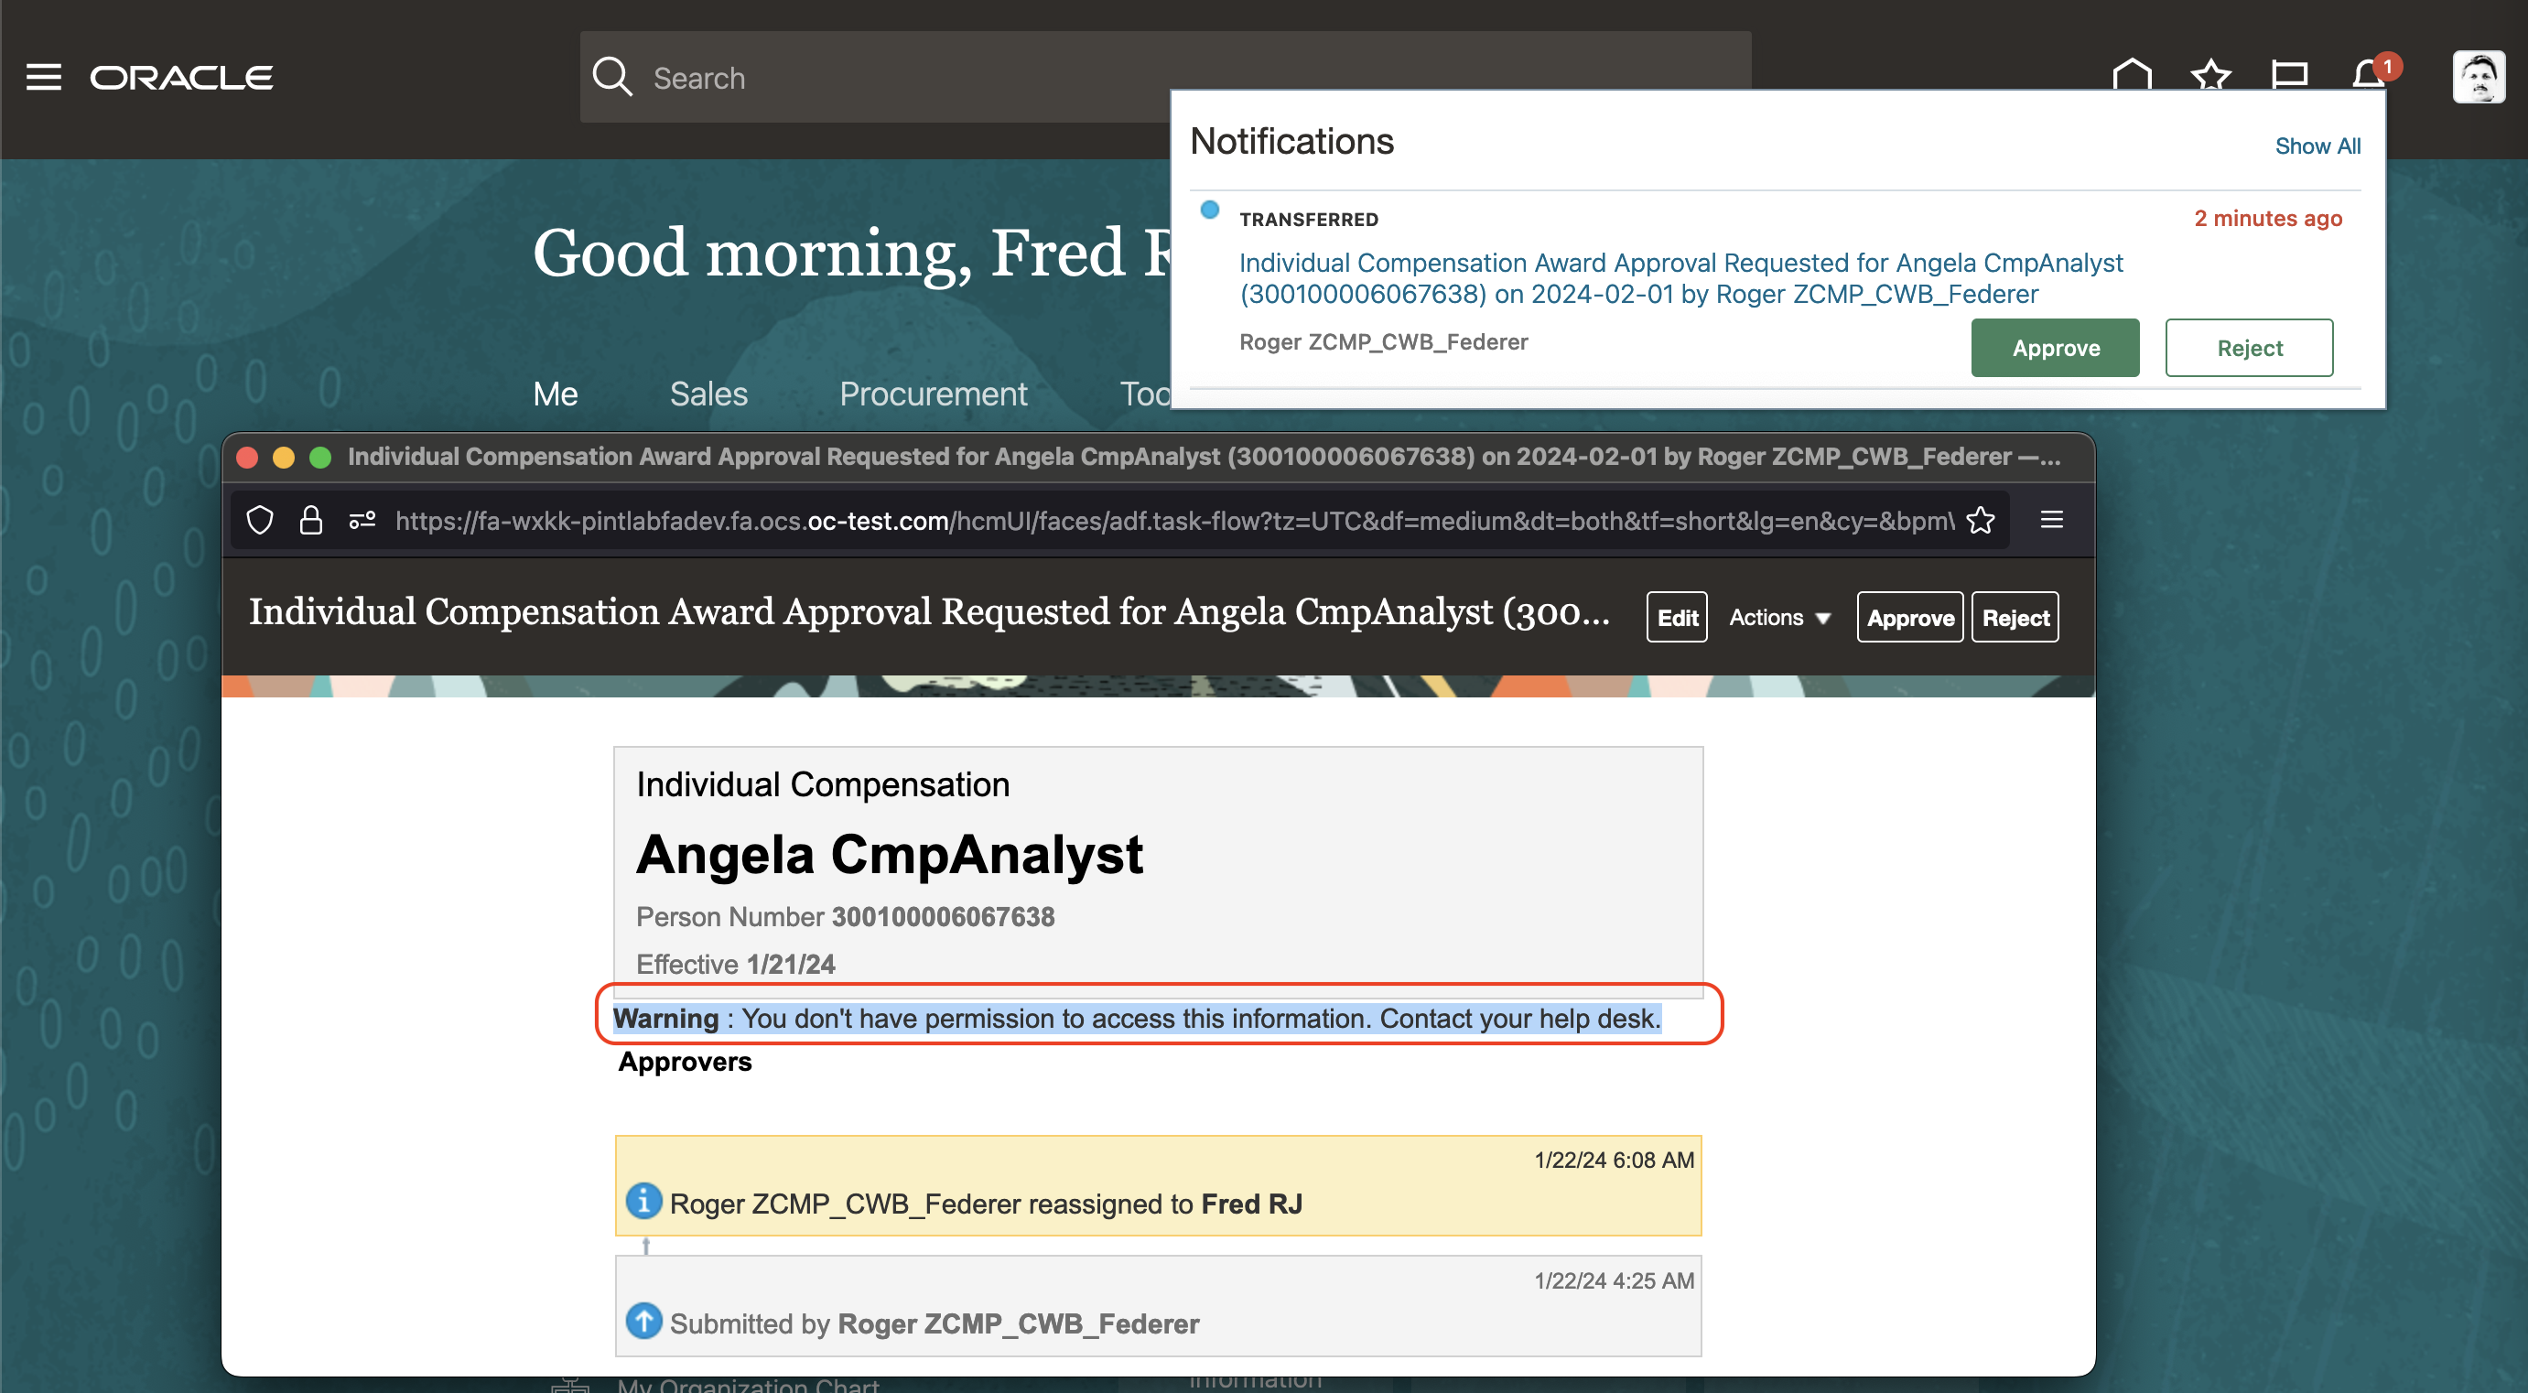This screenshot has height=1393, width=2528.
Task: Switch to the Sales tab
Action: (x=708, y=394)
